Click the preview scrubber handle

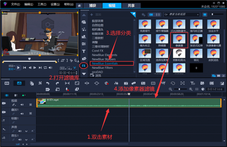29,59
